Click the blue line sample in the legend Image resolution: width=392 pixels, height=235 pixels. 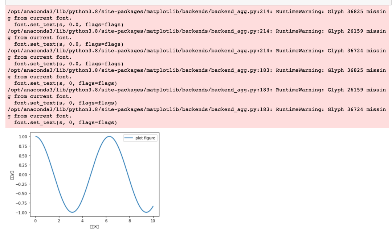tap(128, 138)
